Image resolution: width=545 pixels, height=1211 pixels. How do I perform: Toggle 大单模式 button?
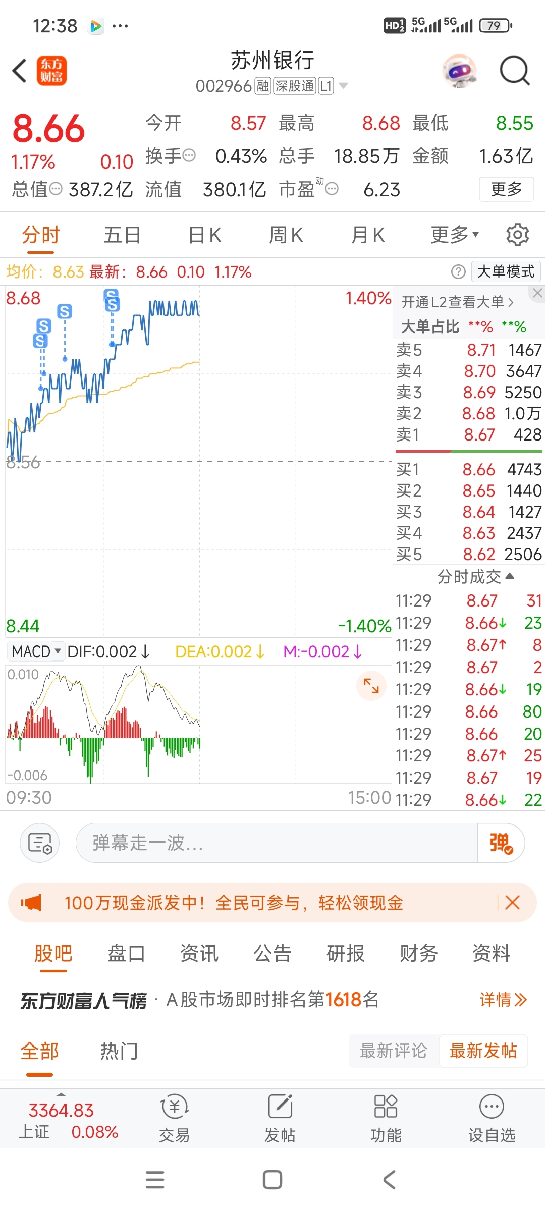[x=506, y=271]
